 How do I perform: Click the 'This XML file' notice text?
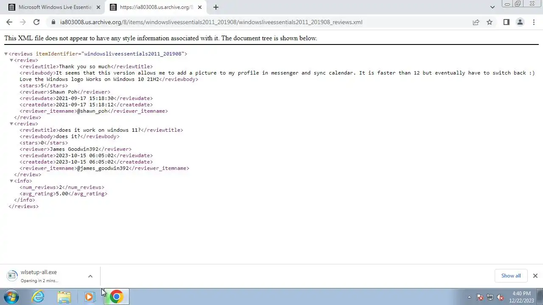coord(160,38)
